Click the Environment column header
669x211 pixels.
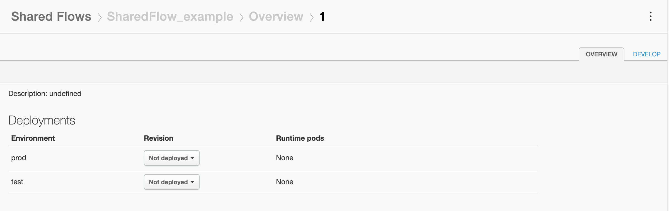pos(33,138)
